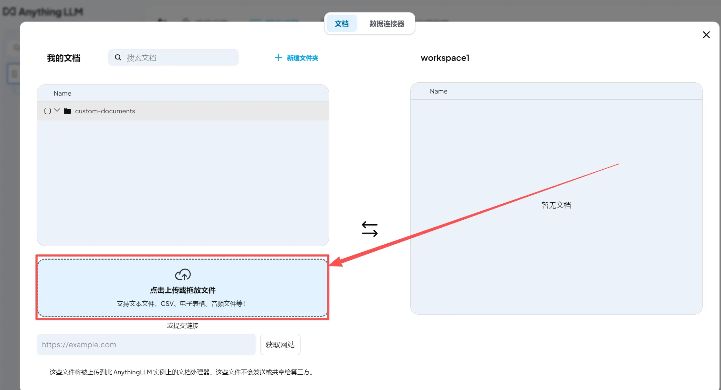Click the Name header in 我的文档 list
The width and height of the screenshot is (721, 390).
coord(63,93)
